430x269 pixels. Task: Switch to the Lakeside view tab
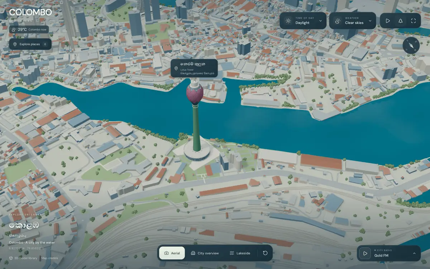pos(240,253)
